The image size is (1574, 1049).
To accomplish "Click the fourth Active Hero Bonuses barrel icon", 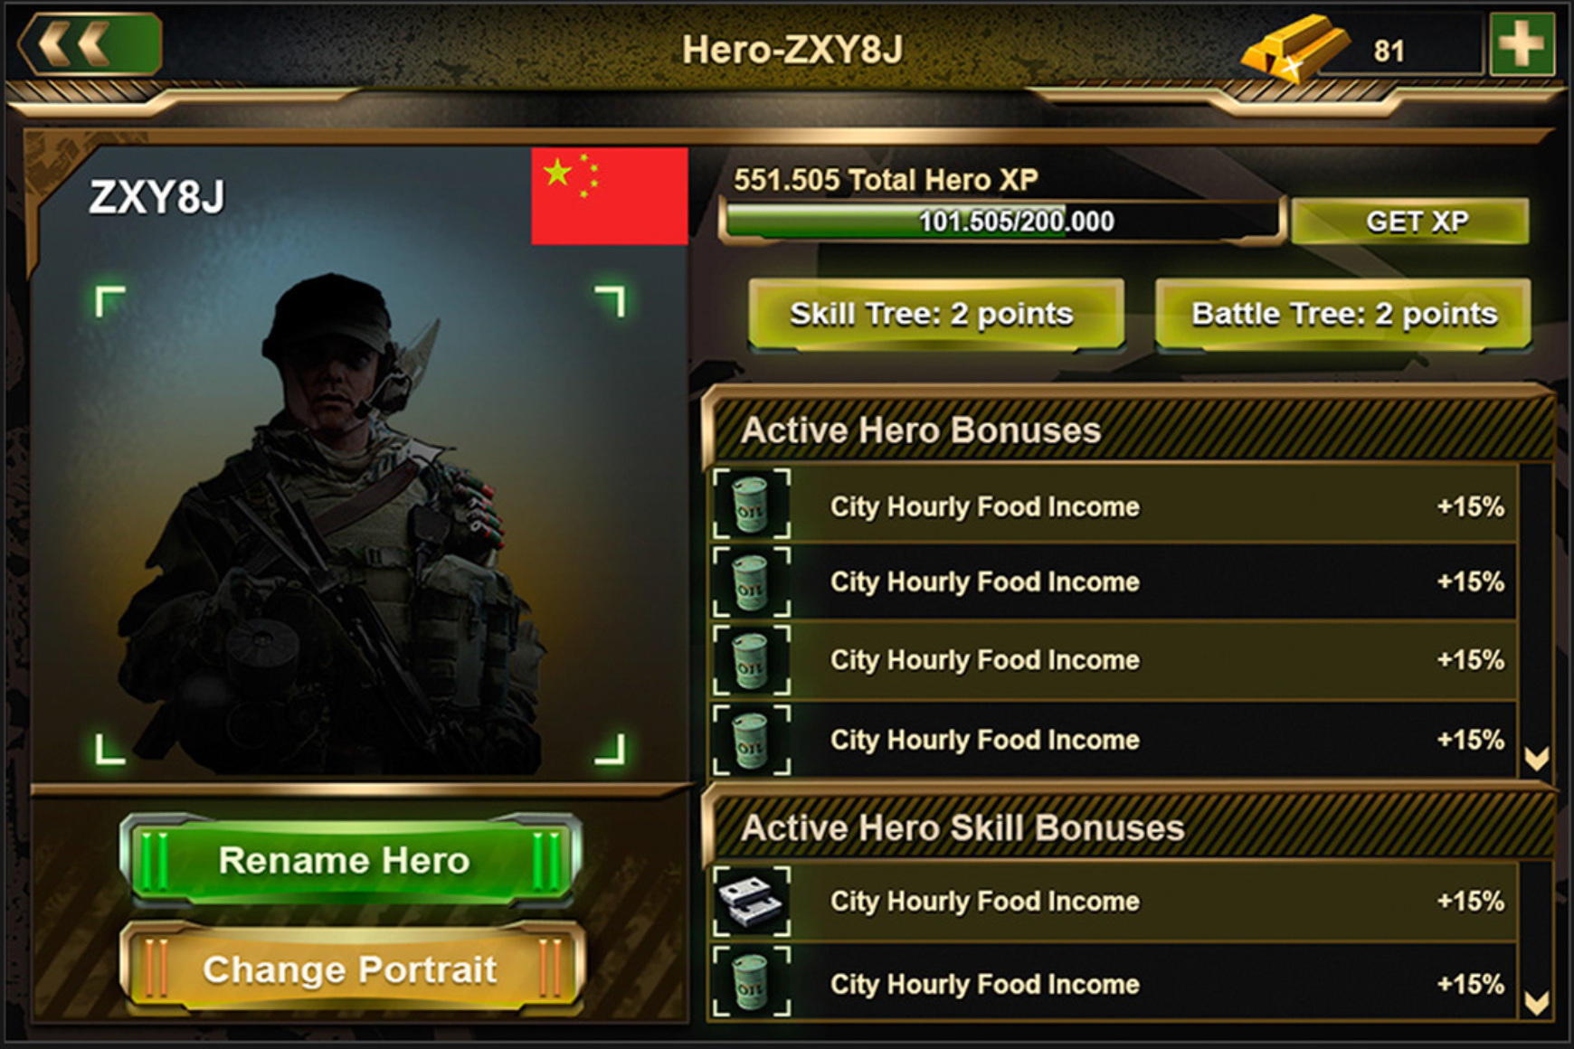I will pos(752,740).
